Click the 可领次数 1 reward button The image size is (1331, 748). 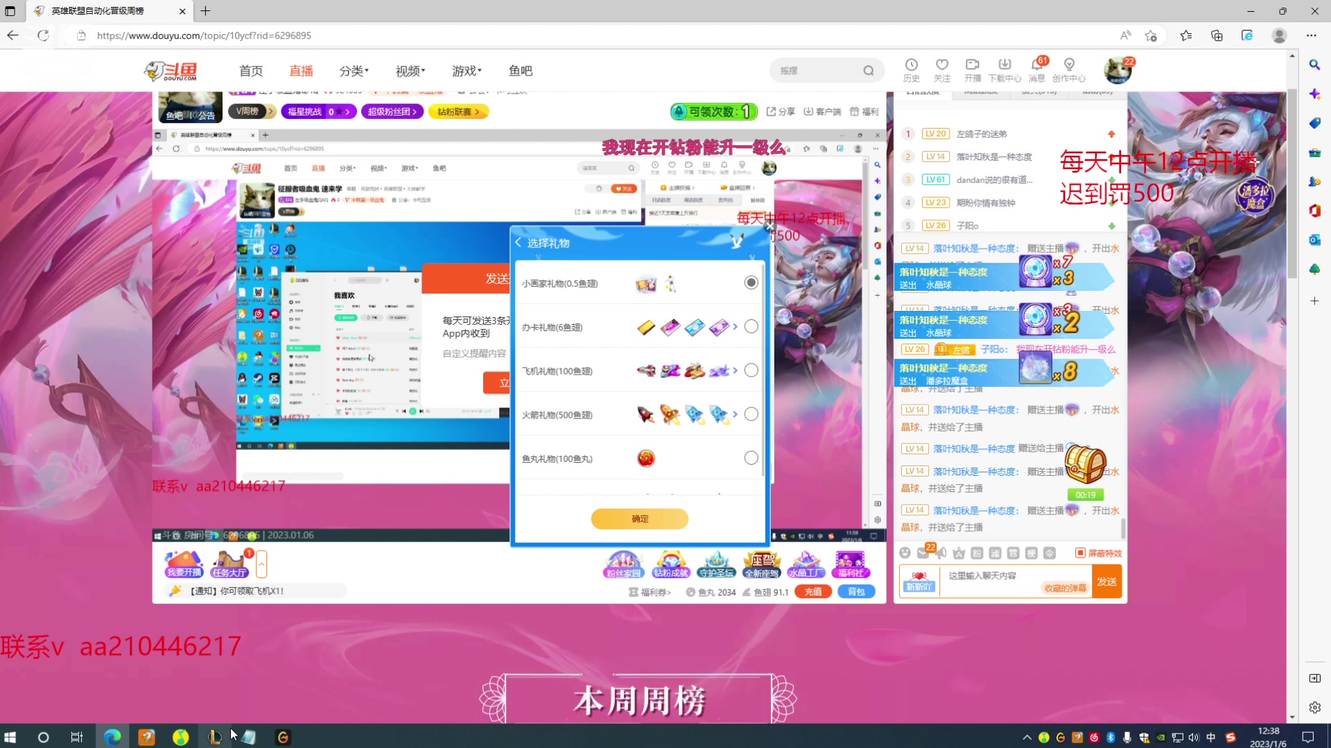tap(713, 112)
